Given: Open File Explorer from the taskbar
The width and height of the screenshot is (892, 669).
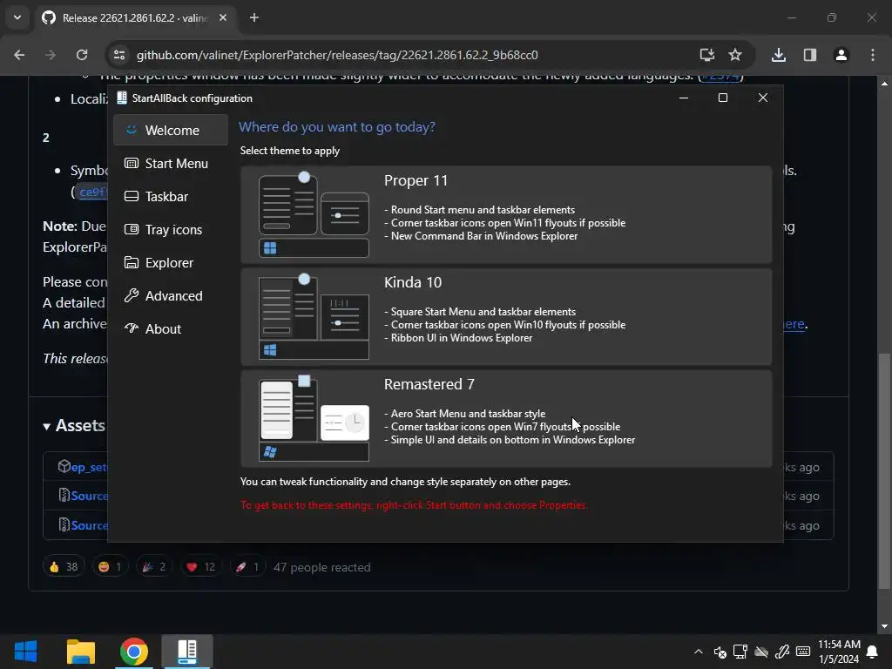Looking at the screenshot, I should [81, 652].
